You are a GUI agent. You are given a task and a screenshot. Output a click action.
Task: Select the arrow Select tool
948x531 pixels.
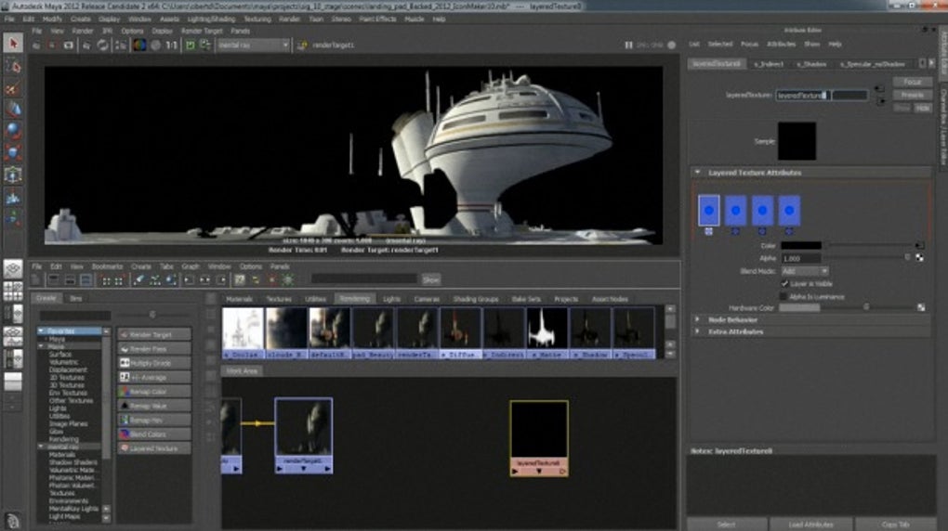tap(13, 43)
